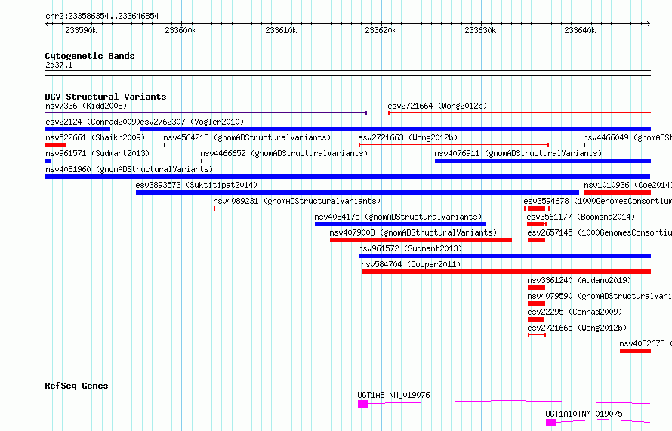Click the DGV Structural Variants track title
672x431 pixels.
[x=106, y=97]
